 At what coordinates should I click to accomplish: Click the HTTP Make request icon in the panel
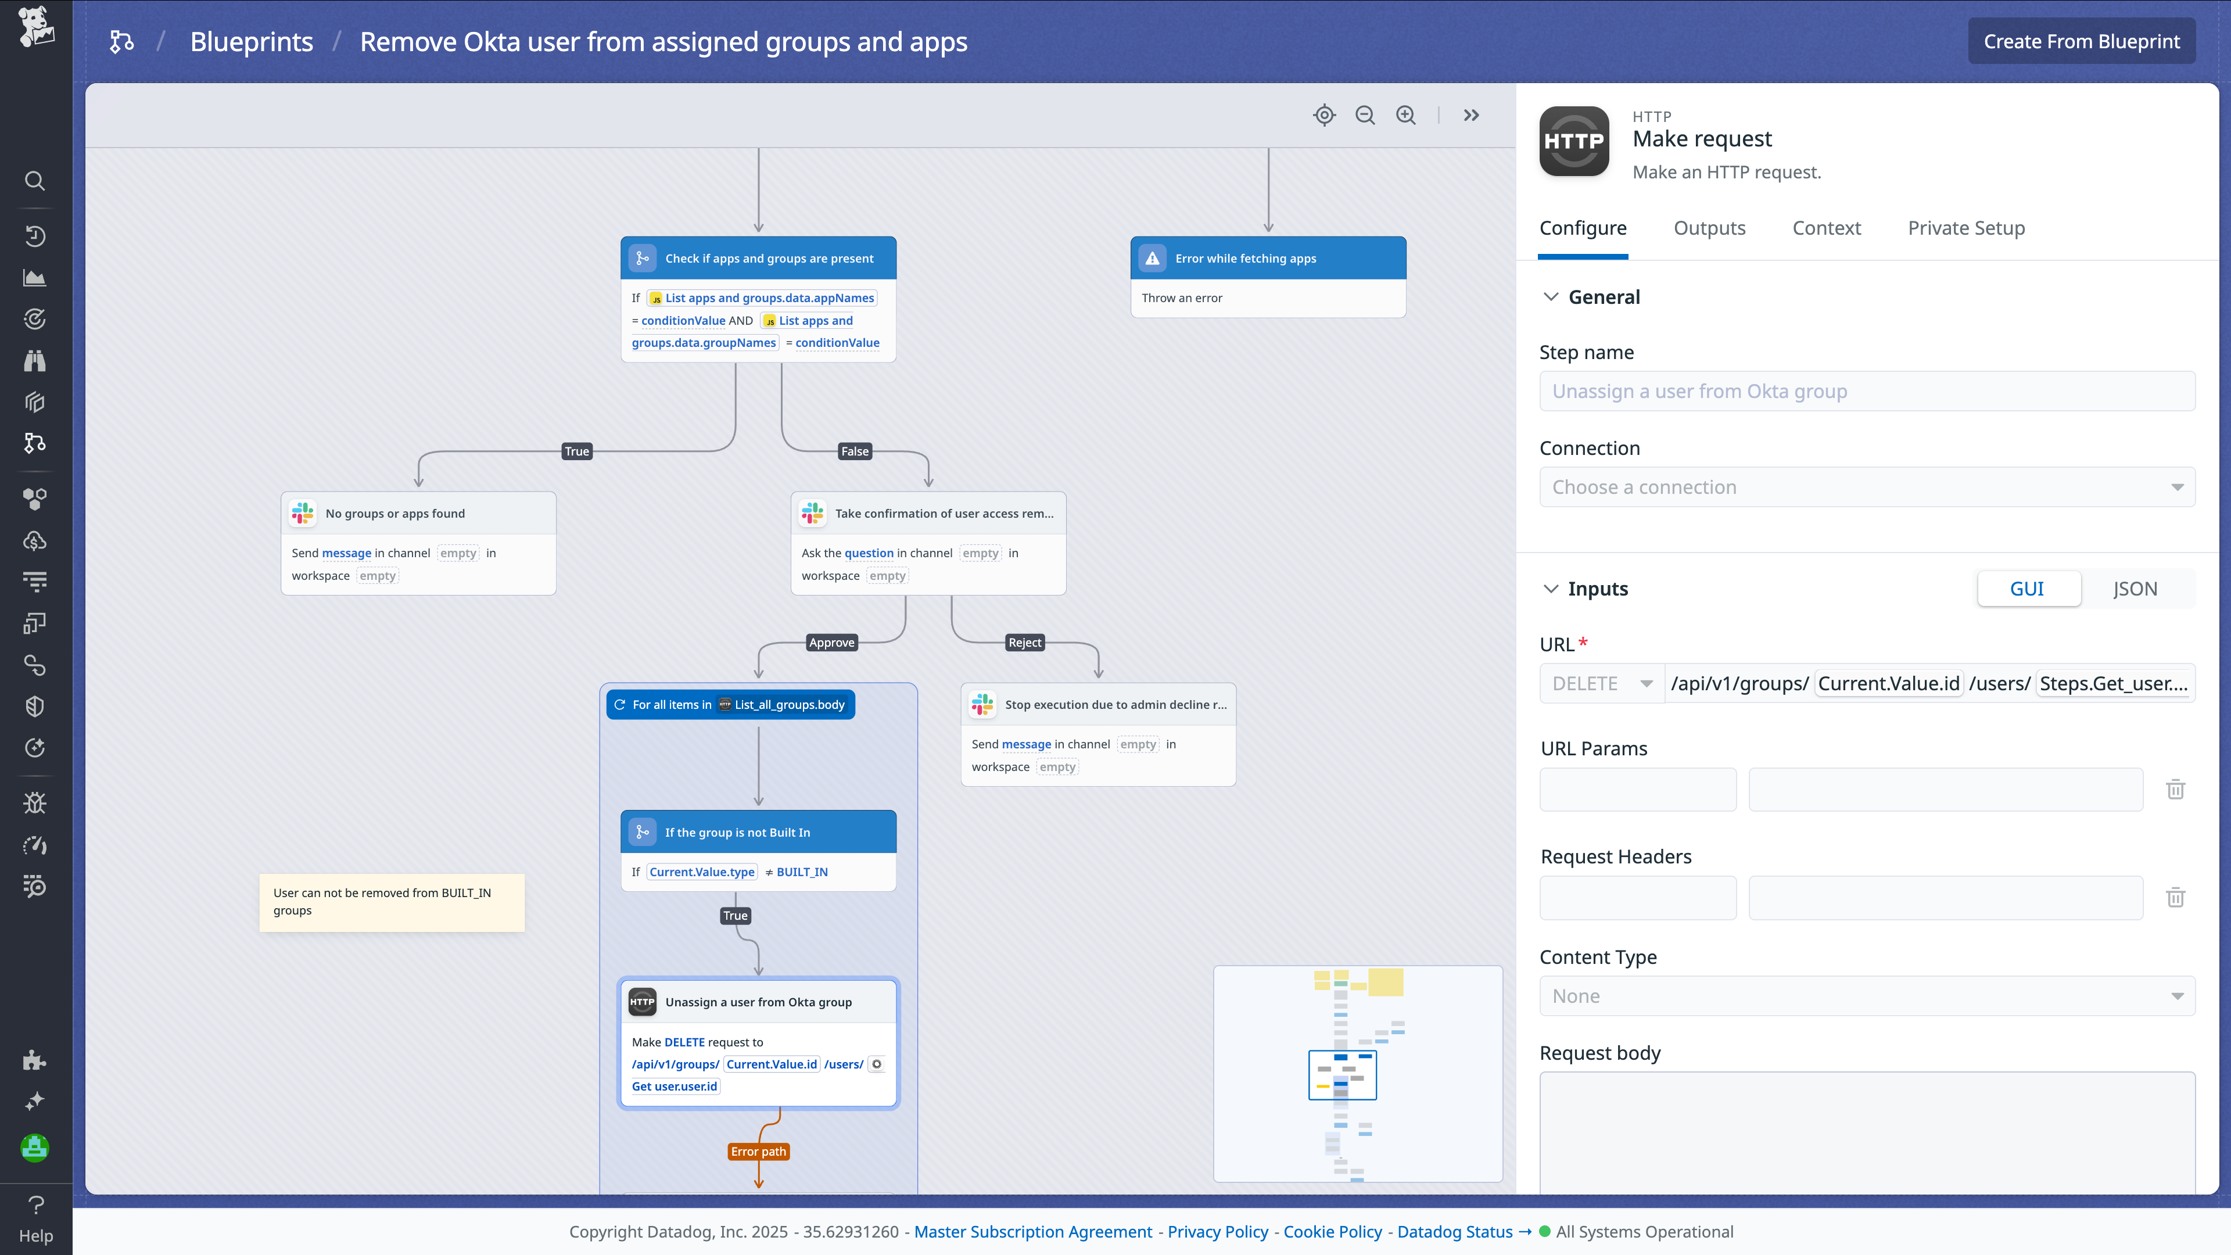tap(1574, 141)
